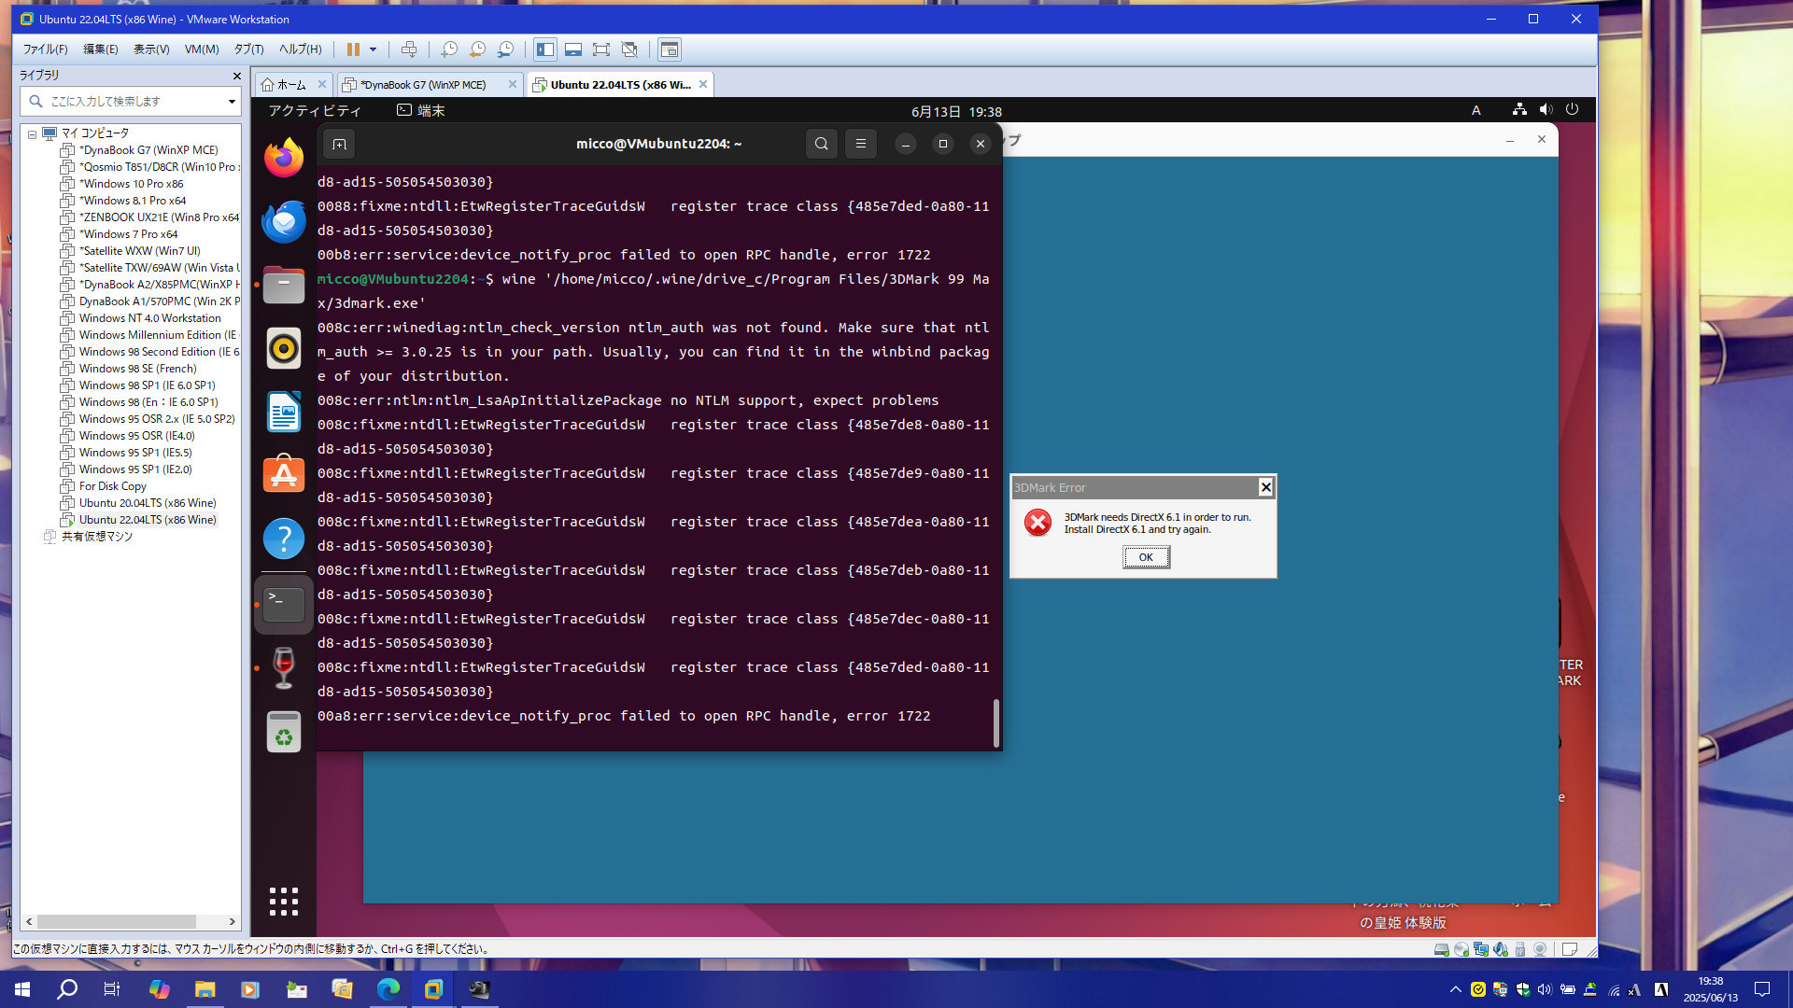
Task: Select For Disk Copy in library
Action: [113, 486]
